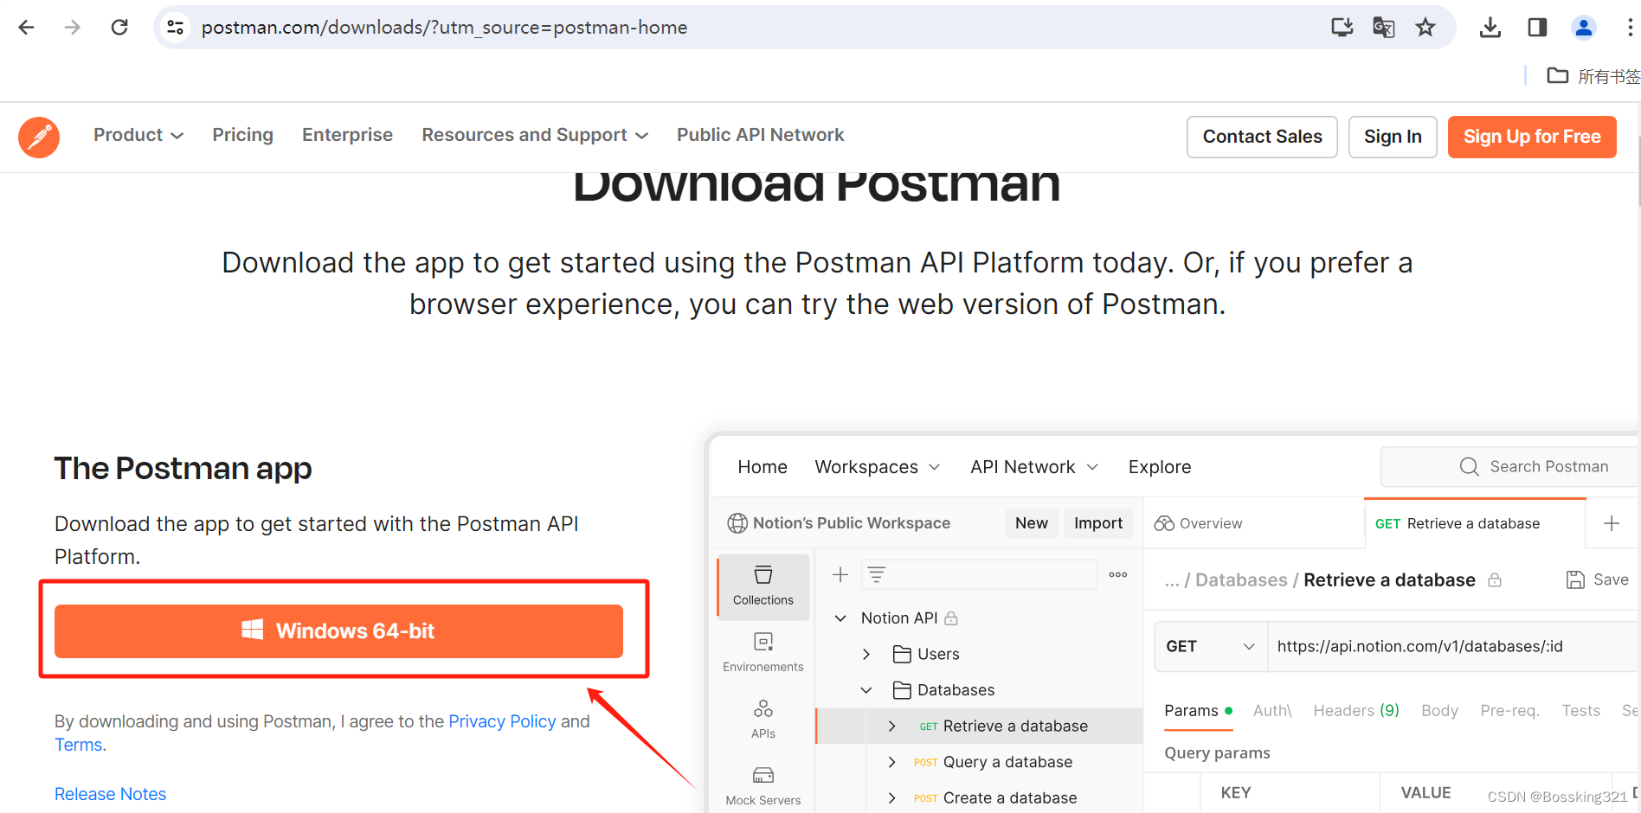This screenshot has height=813, width=1641.
Task: Click the browser back arrow
Action: coord(26,28)
